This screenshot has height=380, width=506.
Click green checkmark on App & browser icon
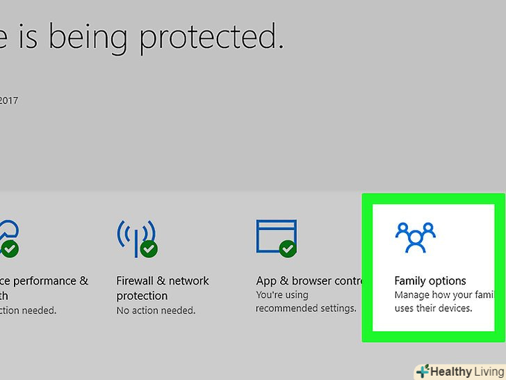[288, 248]
